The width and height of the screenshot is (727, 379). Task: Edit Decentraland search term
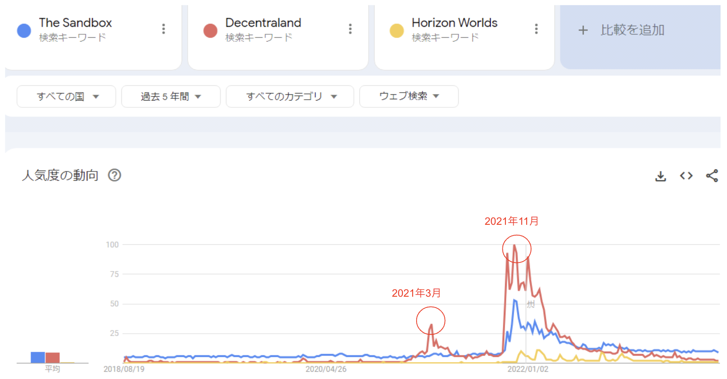click(x=263, y=23)
